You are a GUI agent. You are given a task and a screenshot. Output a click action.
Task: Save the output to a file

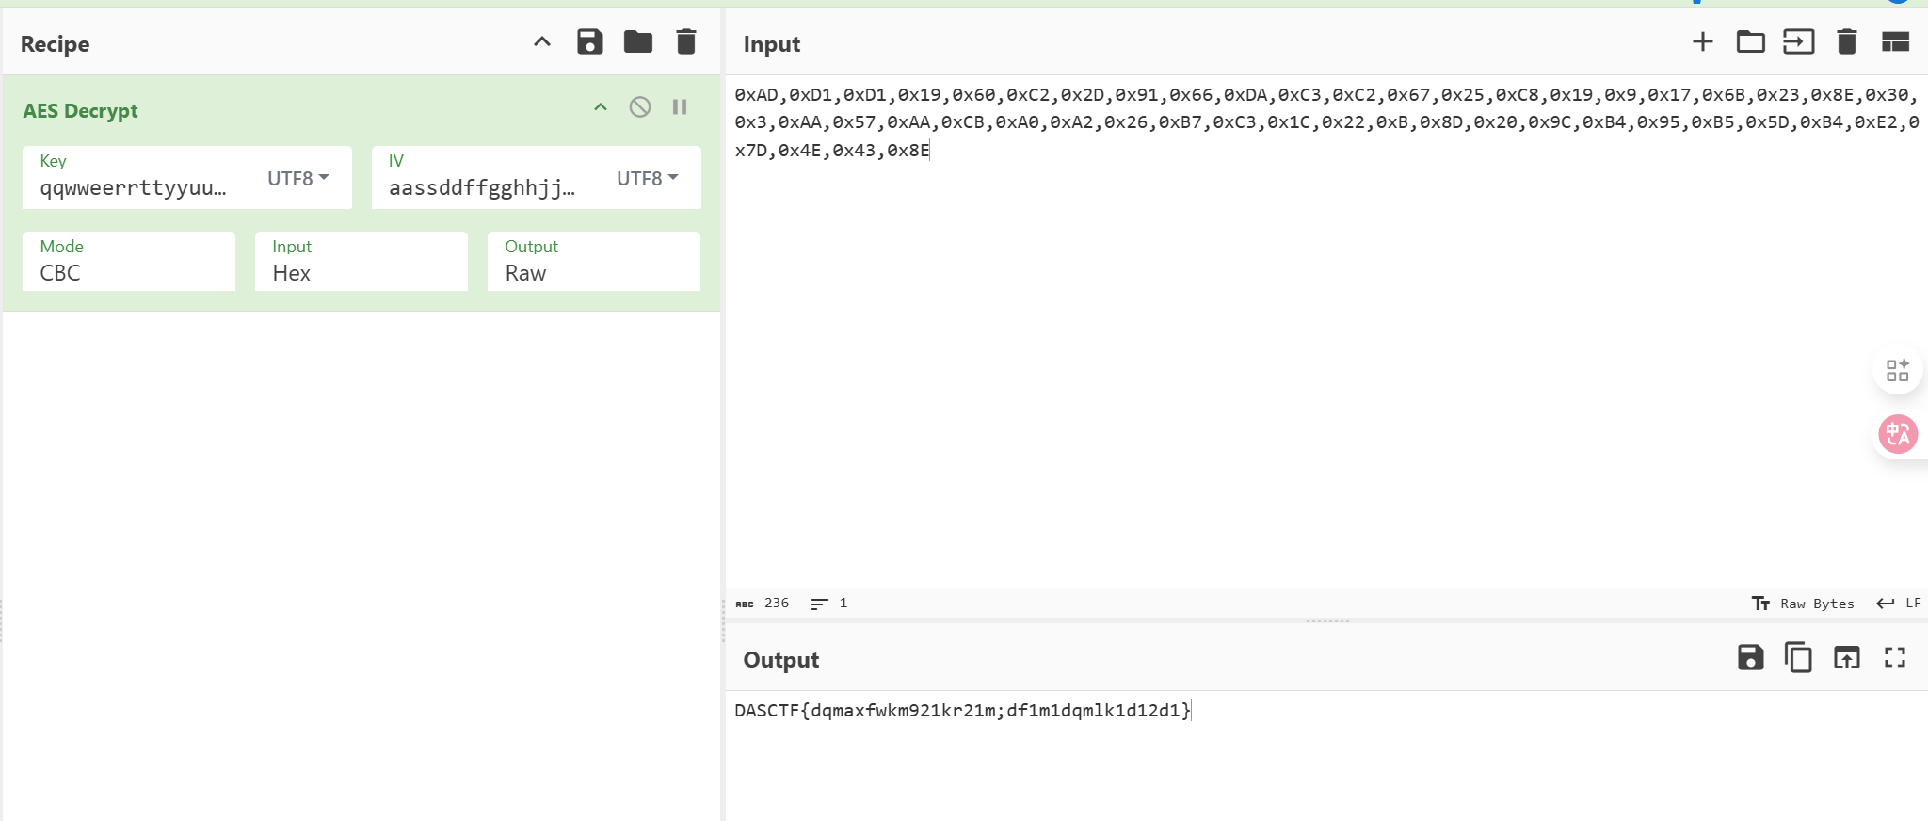(1750, 657)
